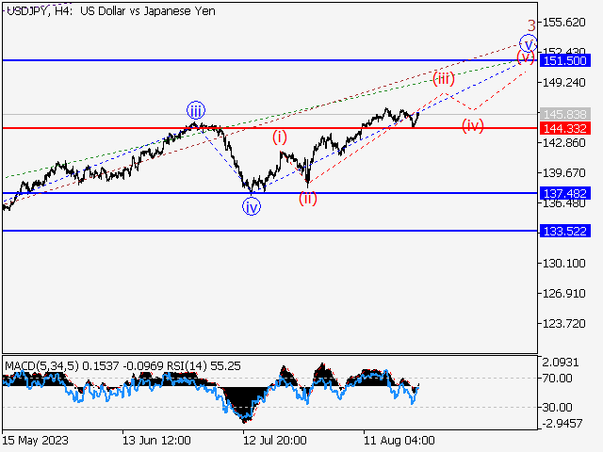Click the 130.100 price axis value
This screenshot has width=603, height=452.
563,264
